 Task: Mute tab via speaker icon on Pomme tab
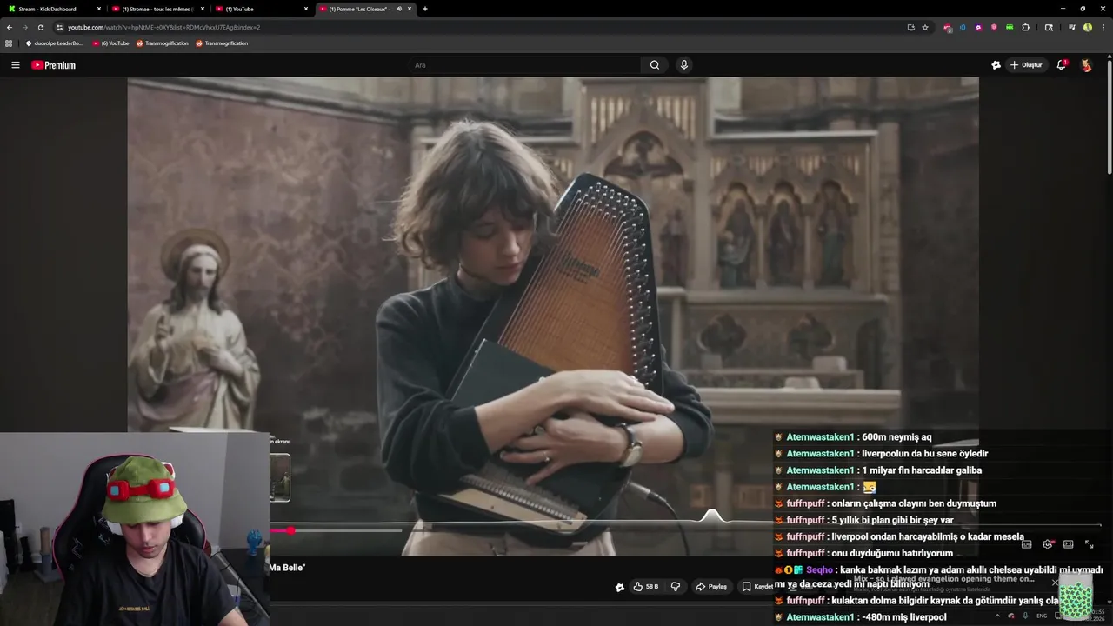[x=398, y=9]
